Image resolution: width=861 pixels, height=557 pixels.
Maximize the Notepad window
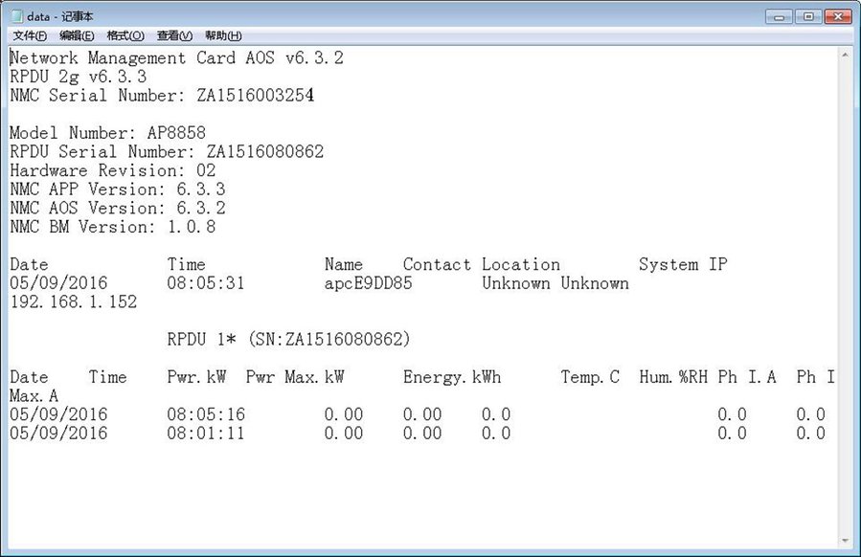pyautogui.click(x=807, y=16)
